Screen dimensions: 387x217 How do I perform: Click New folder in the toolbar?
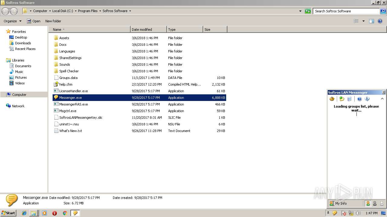tap(53, 21)
